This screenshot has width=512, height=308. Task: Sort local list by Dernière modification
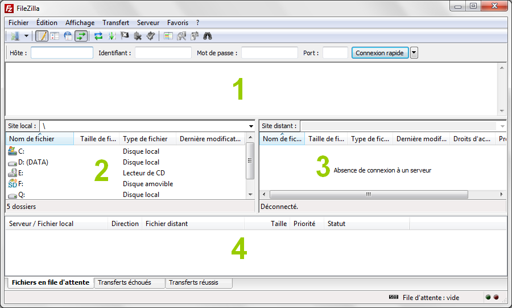[210, 139]
